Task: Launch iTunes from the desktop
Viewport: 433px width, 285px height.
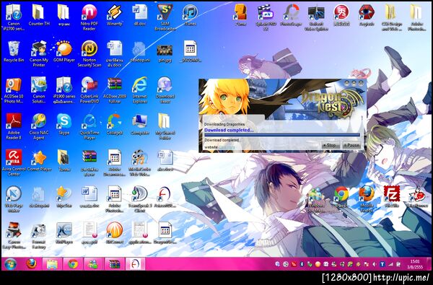Action: pos(190,15)
